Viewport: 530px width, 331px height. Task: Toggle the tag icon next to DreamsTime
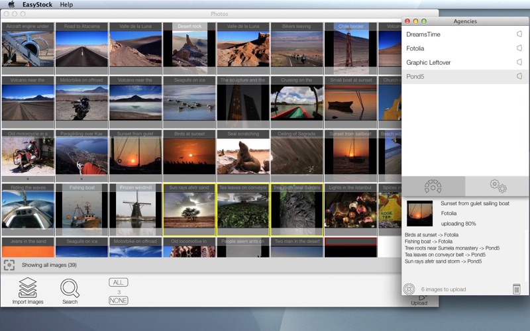click(519, 34)
